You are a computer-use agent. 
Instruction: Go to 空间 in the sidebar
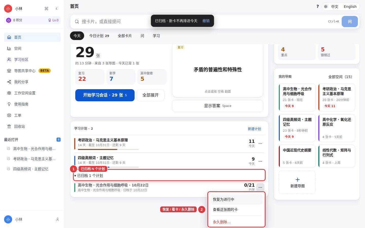pos(32,48)
